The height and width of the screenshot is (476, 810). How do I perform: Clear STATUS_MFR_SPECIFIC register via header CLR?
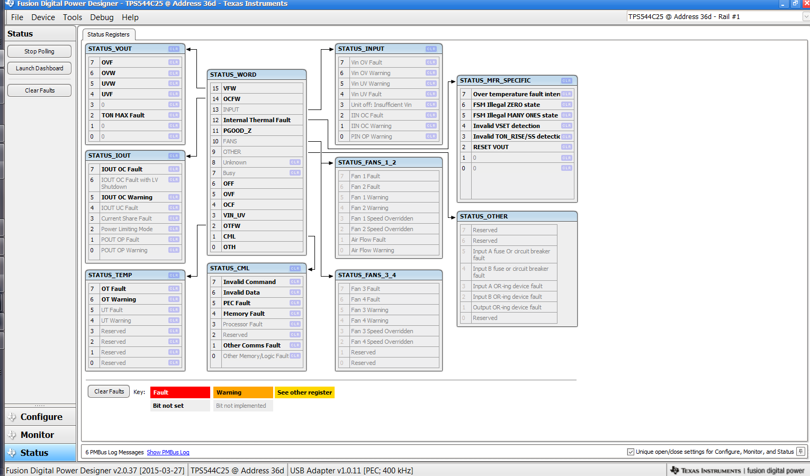pos(566,81)
